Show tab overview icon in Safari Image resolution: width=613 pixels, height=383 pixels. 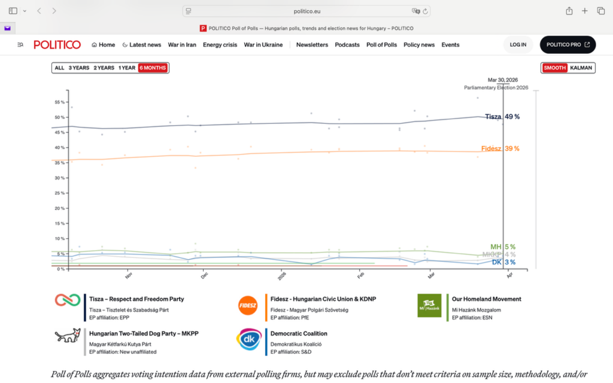600,11
